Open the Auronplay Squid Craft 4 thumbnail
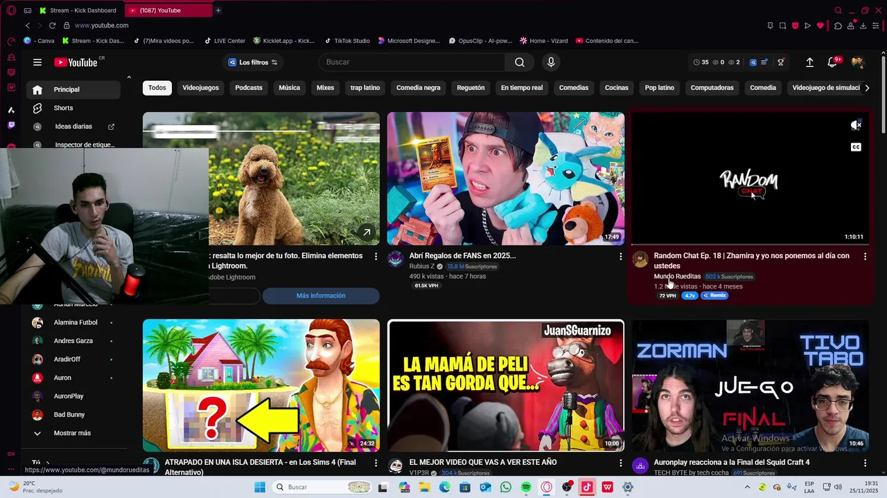Image resolution: width=887 pixels, height=498 pixels. coord(750,385)
